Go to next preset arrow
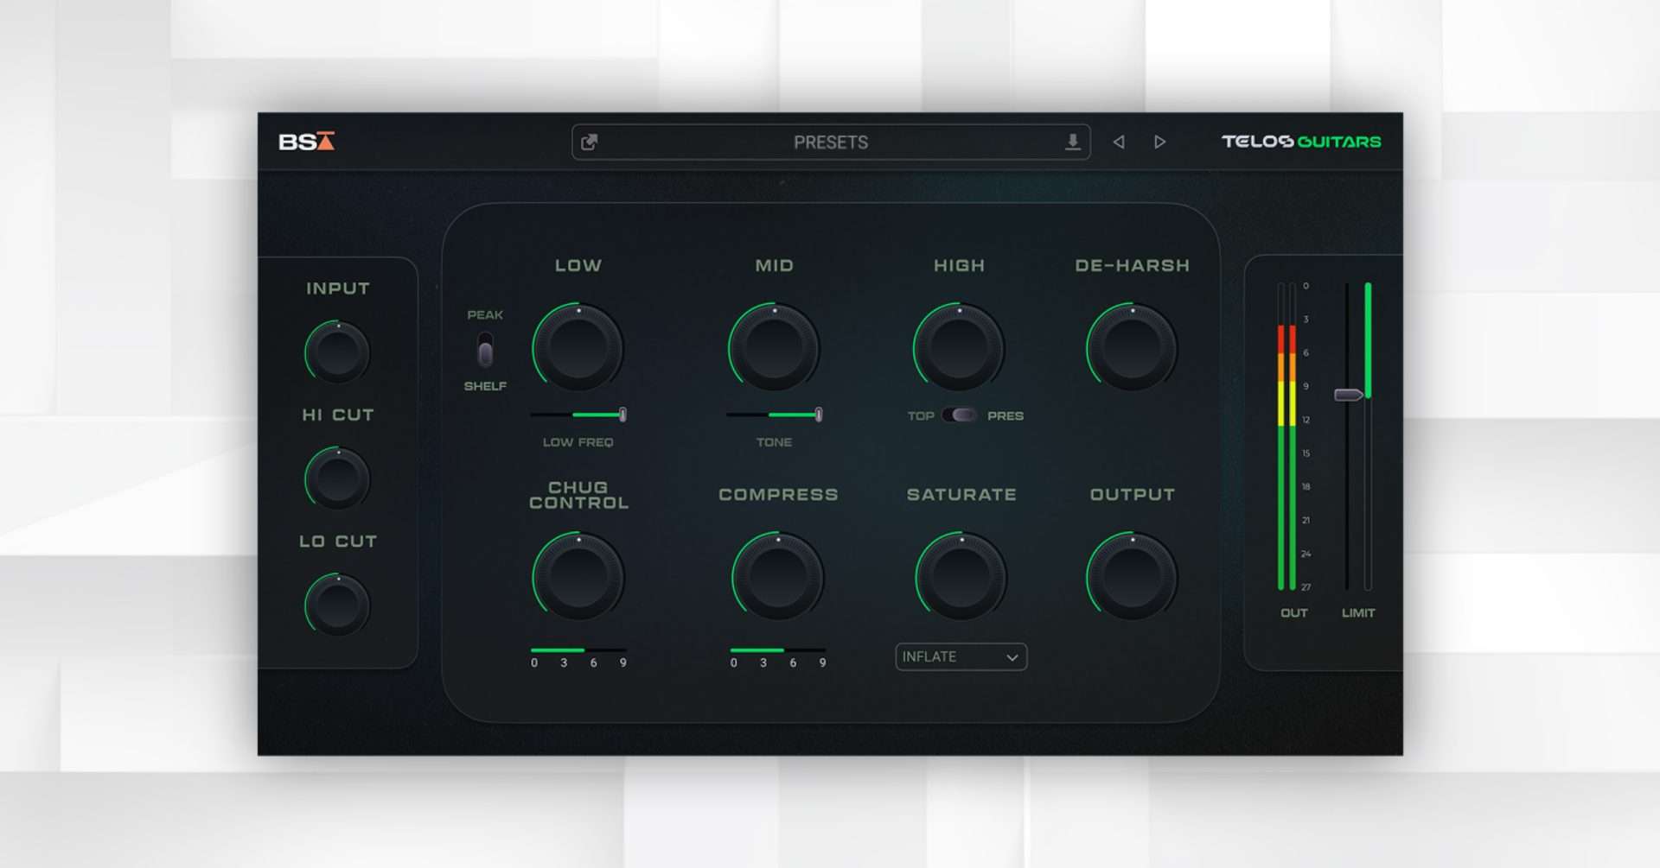The height and width of the screenshot is (868, 1660). point(1159,142)
